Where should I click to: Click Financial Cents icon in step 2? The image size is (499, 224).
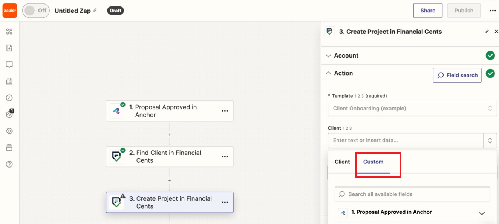116,157
